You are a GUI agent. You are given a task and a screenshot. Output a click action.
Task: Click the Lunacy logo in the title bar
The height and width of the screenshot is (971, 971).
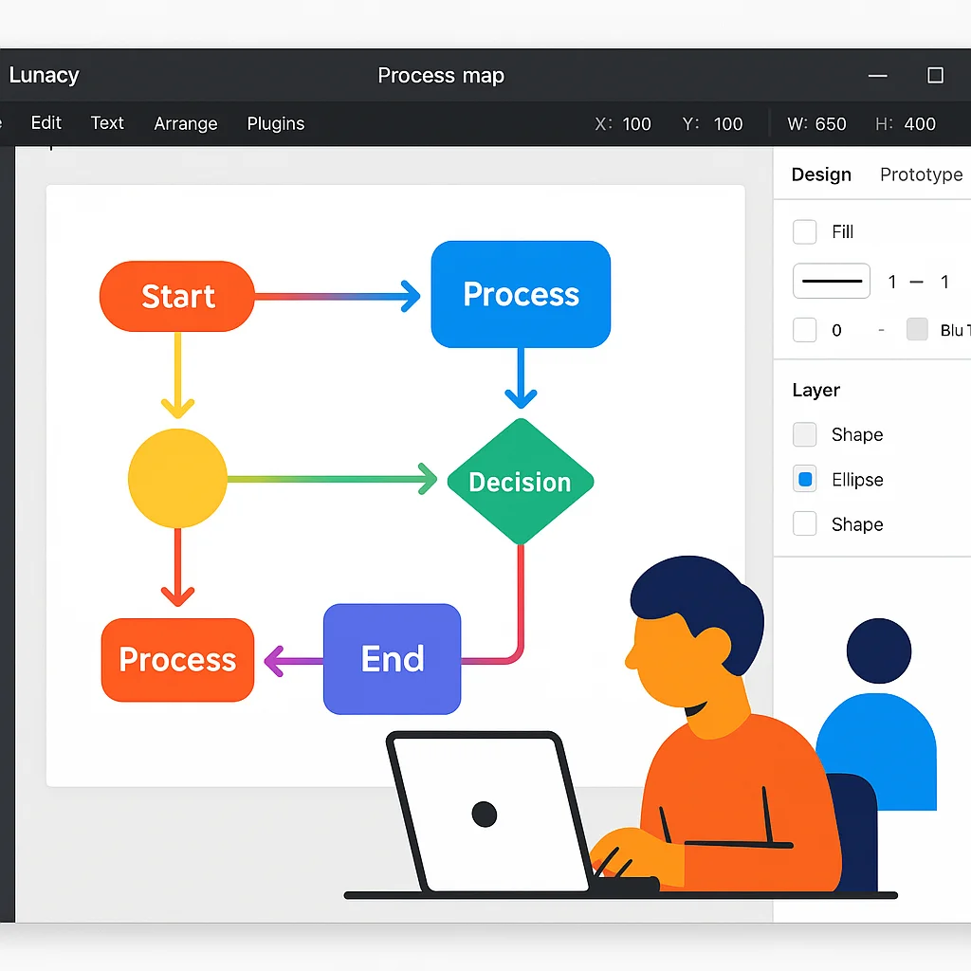click(44, 75)
